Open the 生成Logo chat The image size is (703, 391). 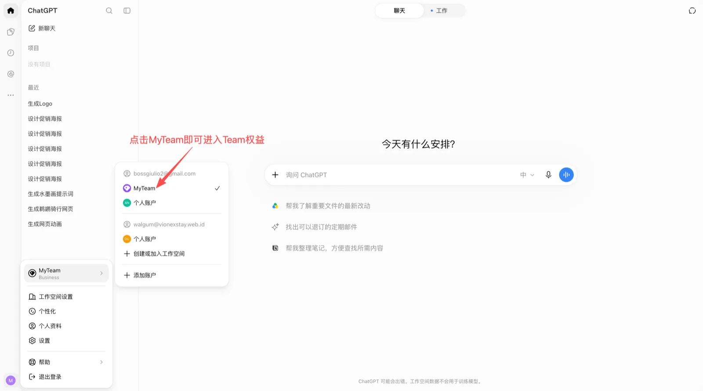[x=40, y=104]
